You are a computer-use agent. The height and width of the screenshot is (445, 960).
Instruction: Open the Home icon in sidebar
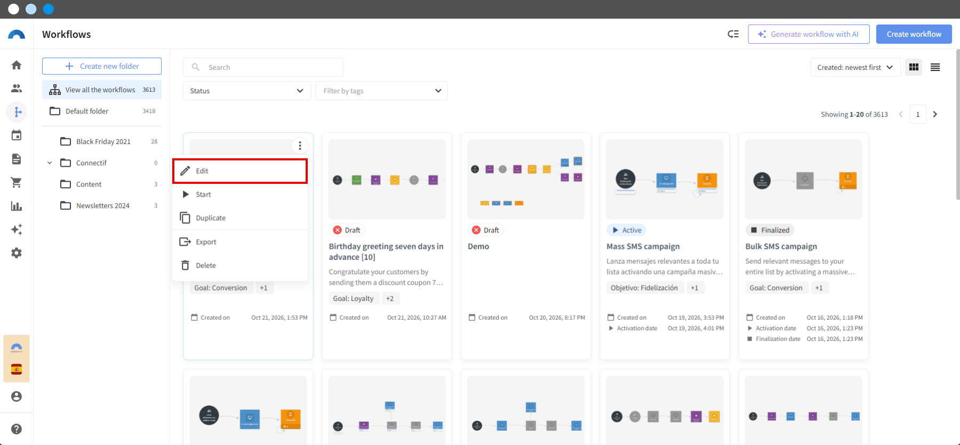click(x=17, y=65)
